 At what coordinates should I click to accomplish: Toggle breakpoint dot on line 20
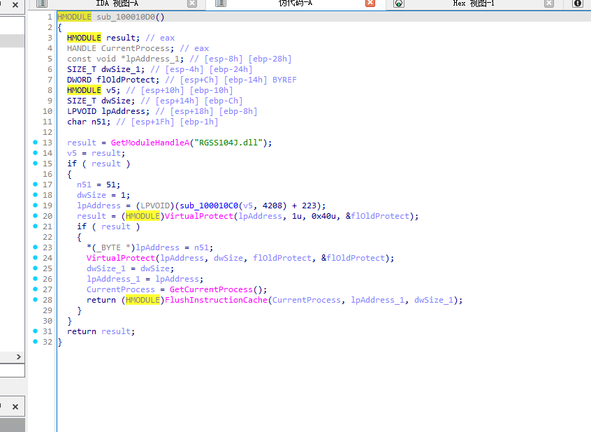(x=35, y=216)
